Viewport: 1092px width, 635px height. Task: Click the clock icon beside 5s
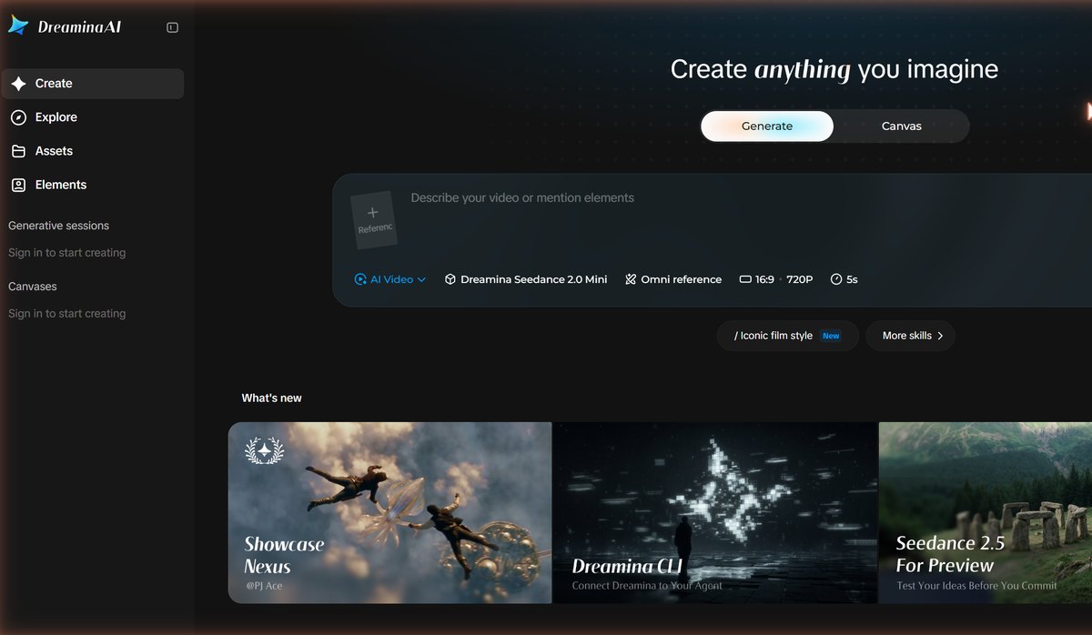point(836,279)
